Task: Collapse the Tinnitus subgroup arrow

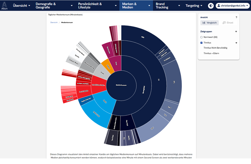Action: pyautogui.click(x=236, y=43)
